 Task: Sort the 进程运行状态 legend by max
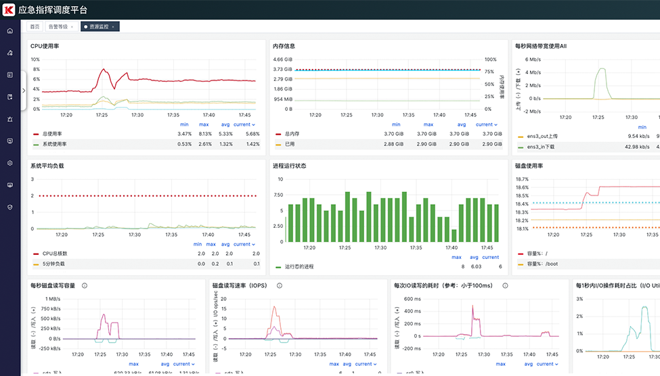pos(456,258)
